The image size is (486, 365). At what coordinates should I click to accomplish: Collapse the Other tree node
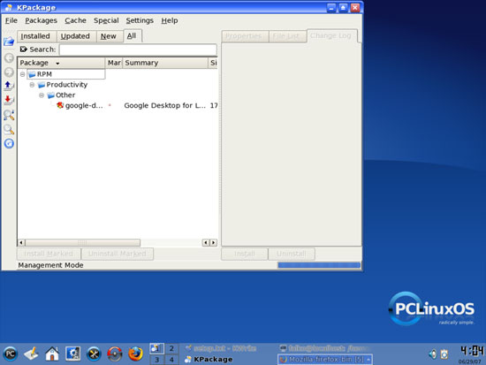pyautogui.click(x=42, y=95)
